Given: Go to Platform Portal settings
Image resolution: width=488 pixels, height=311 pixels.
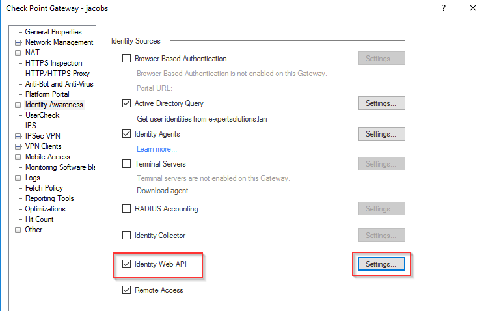Looking at the screenshot, I should pos(47,94).
